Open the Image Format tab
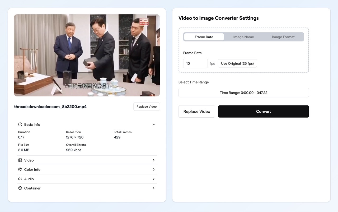Image resolution: width=338 pixels, height=212 pixels. [x=283, y=37]
